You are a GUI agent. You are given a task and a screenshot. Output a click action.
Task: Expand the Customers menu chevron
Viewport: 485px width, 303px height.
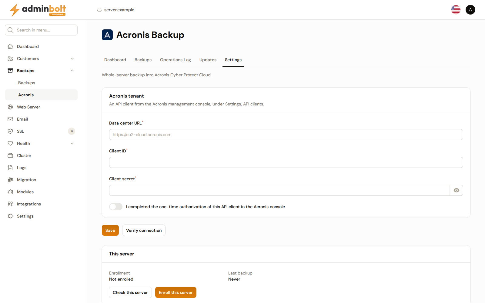tap(72, 58)
